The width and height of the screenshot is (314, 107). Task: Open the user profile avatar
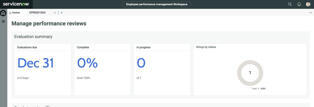click(308, 4)
